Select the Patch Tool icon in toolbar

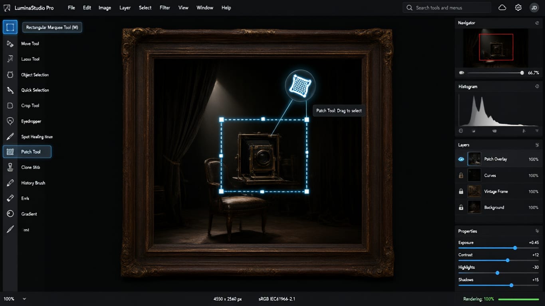pos(10,152)
